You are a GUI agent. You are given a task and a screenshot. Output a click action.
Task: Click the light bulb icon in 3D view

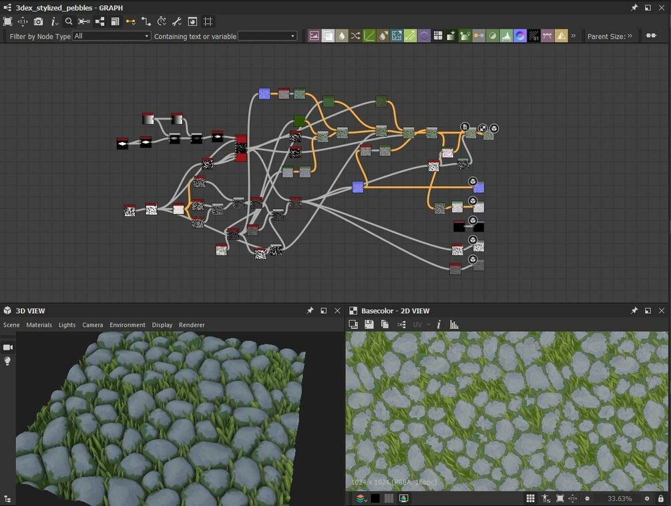(x=8, y=361)
